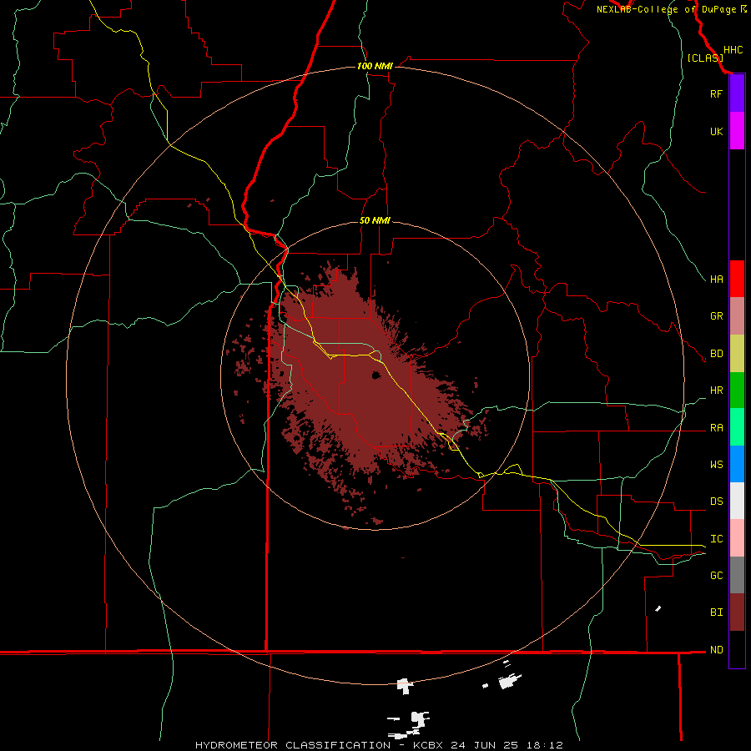Click the ND legend label

point(716,649)
